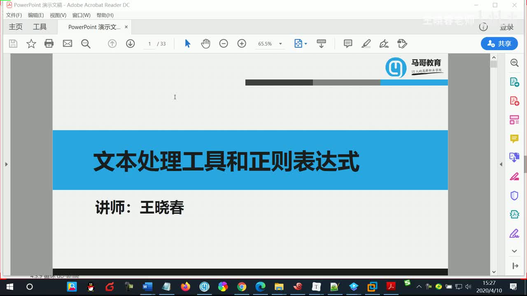Open the 视图(V) menu
The image size is (527, 296).
(x=58, y=15)
